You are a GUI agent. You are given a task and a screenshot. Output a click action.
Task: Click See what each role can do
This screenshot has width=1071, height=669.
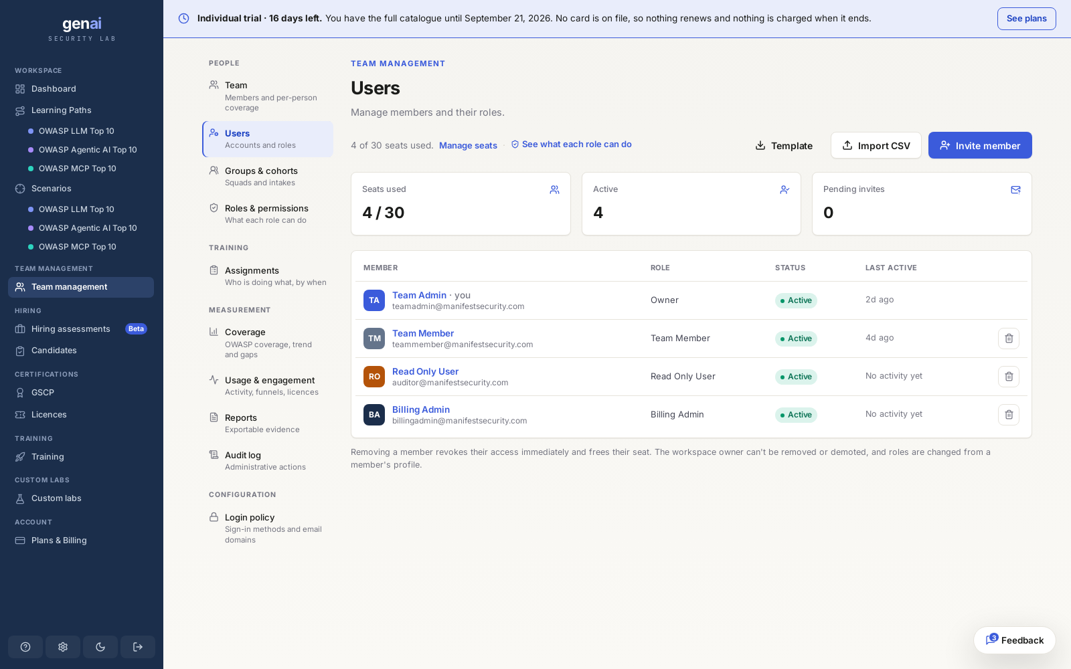pyautogui.click(x=571, y=145)
